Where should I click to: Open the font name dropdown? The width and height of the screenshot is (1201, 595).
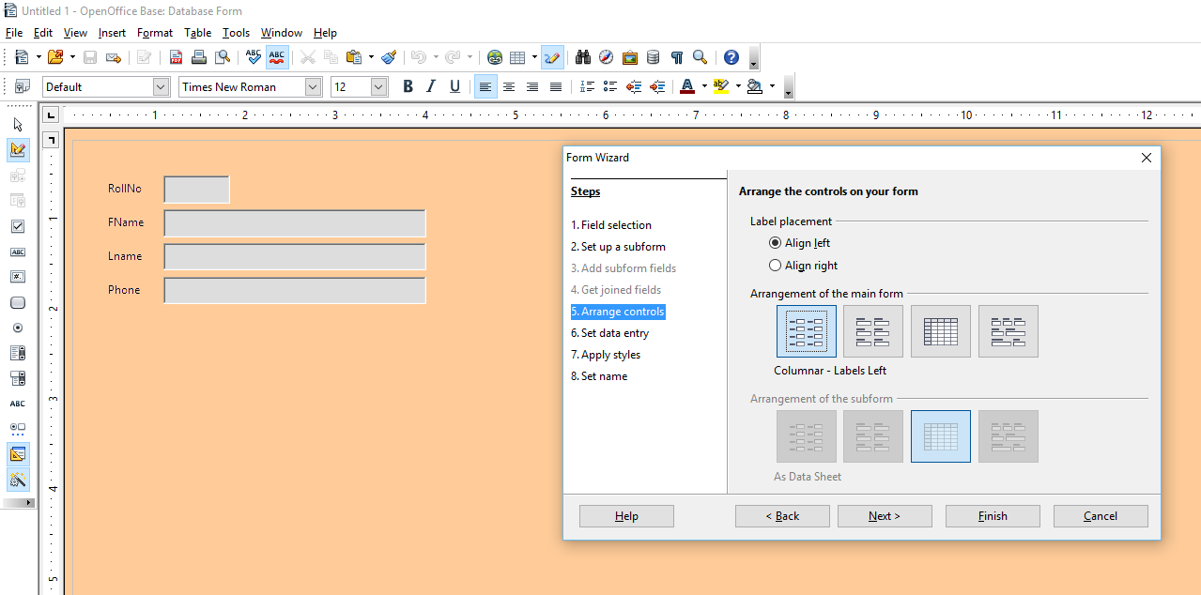[x=312, y=86]
